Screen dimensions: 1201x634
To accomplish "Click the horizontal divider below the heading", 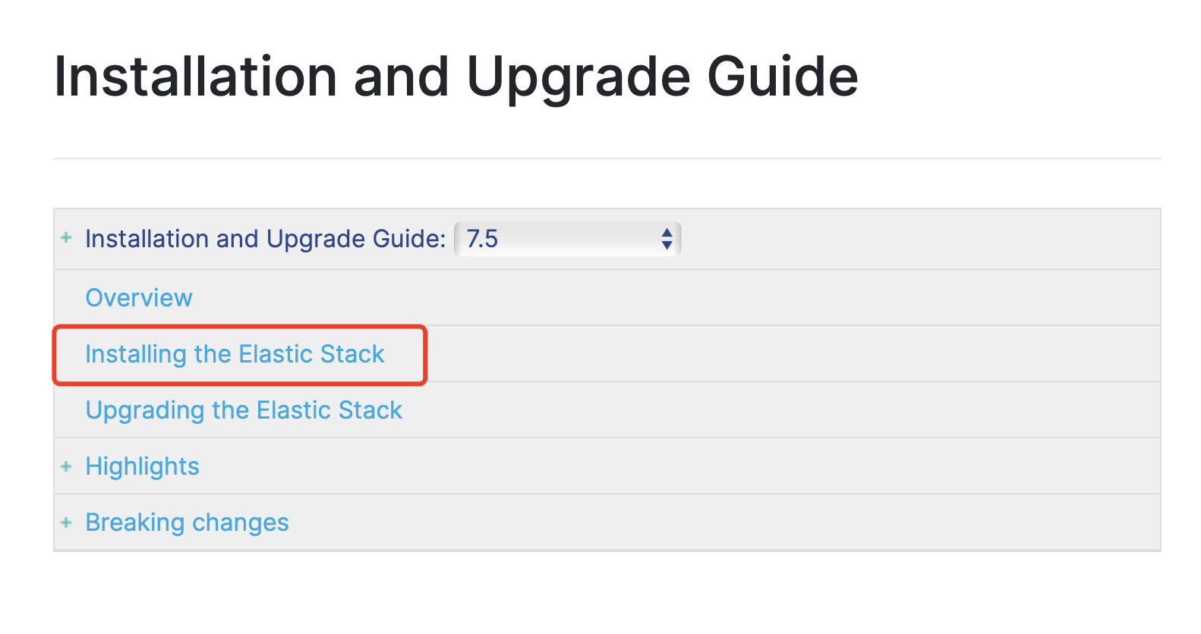I will pos(607,158).
